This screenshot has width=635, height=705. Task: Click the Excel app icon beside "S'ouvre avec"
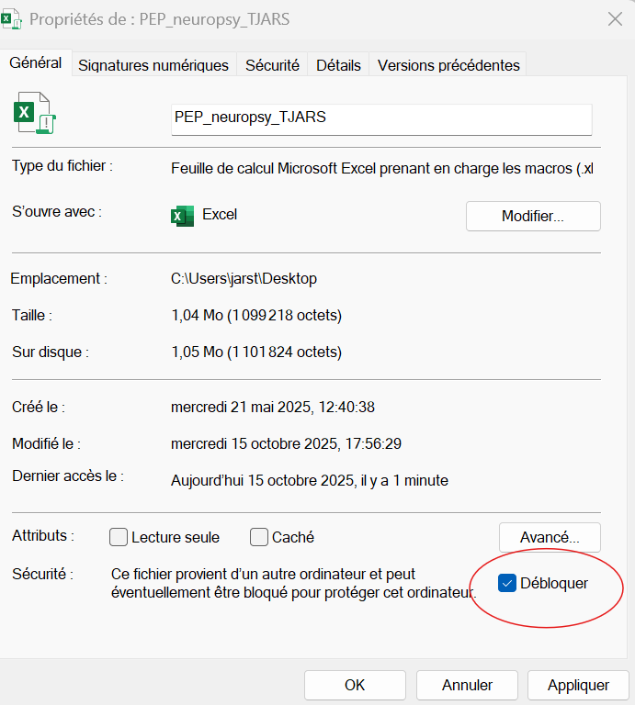pyautogui.click(x=182, y=216)
